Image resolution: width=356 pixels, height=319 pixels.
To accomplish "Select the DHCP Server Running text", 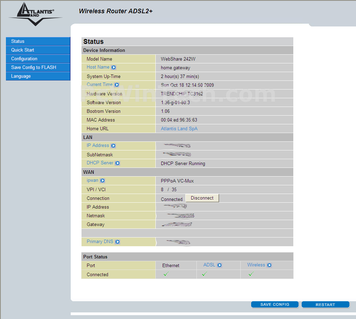I will point(183,163).
